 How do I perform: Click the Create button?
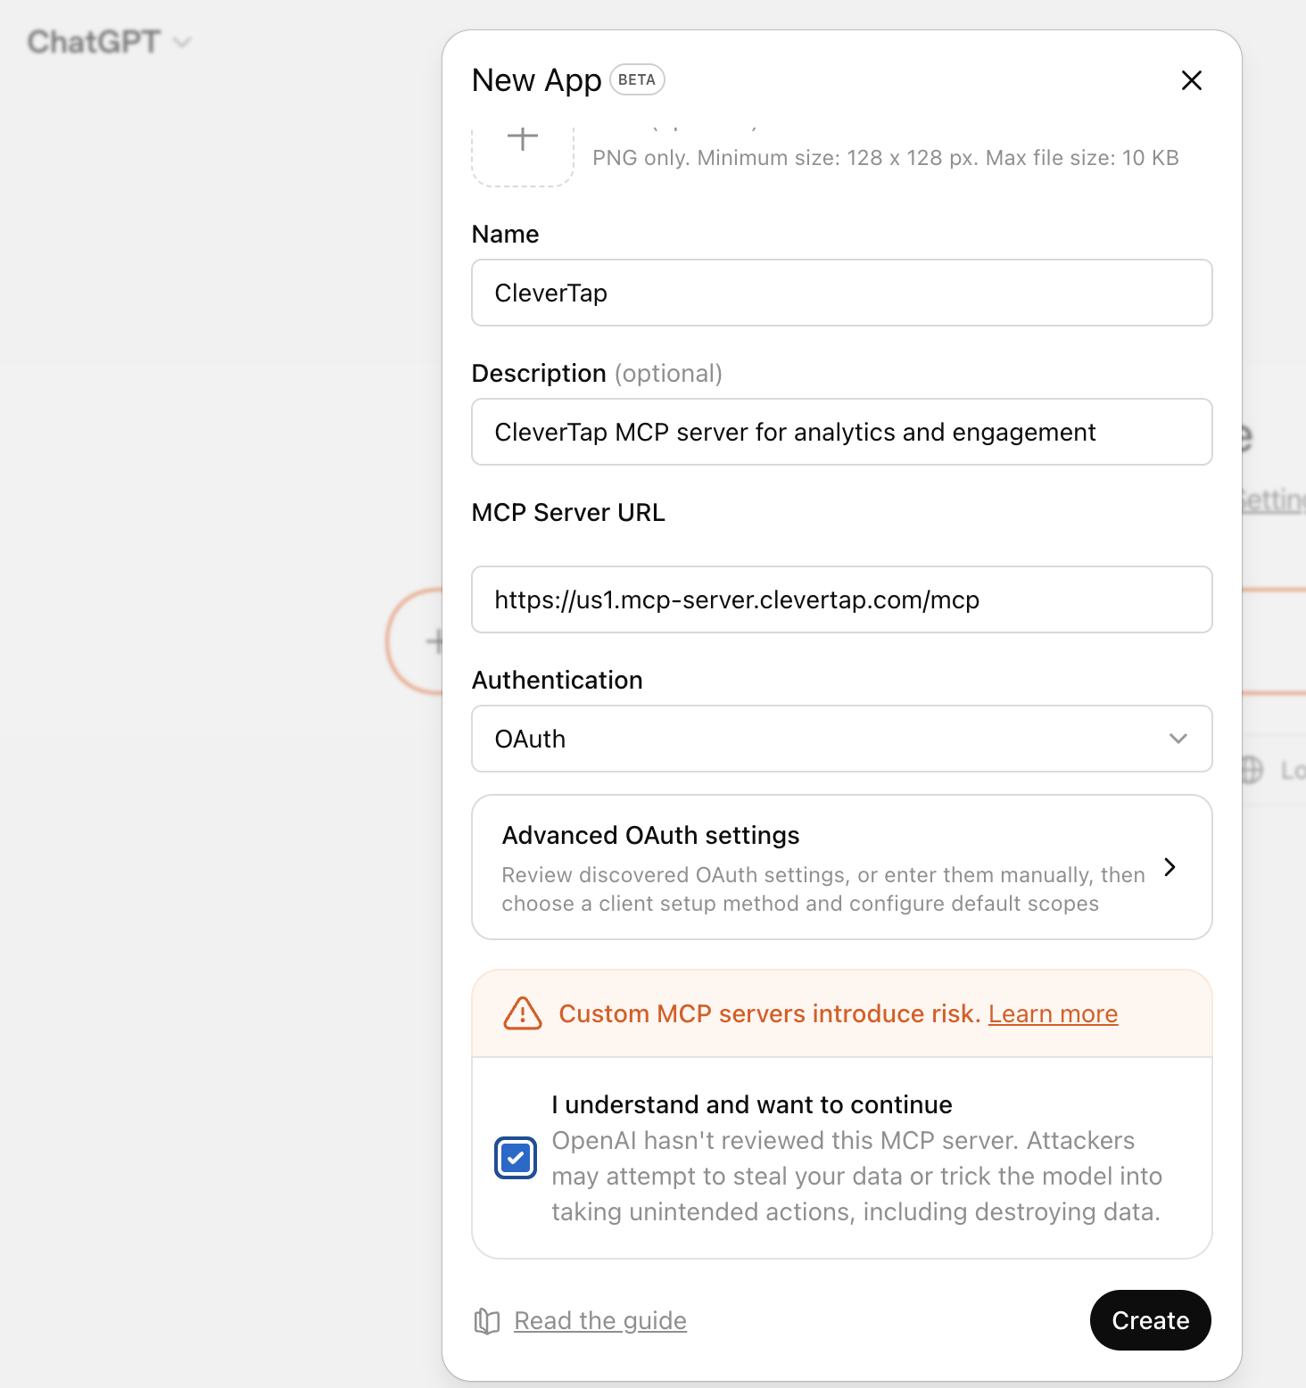pyautogui.click(x=1150, y=1320)
